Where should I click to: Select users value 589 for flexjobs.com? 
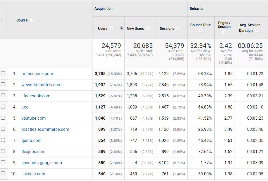[x=102, y=151]
